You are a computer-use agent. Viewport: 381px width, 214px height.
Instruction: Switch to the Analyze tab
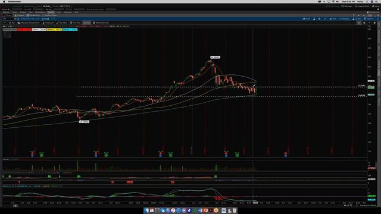(23, 12)
